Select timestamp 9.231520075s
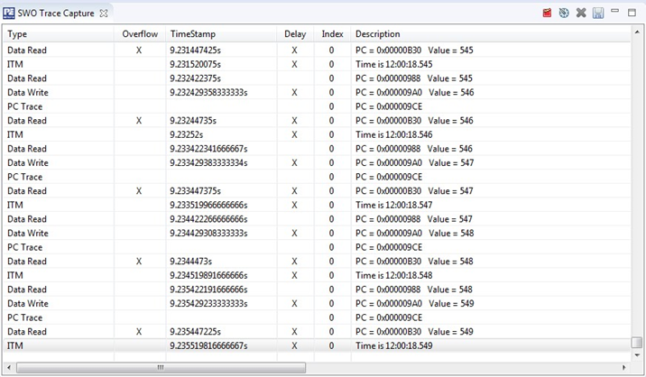Viewport: 646px width, 377px height. (195, 64)
